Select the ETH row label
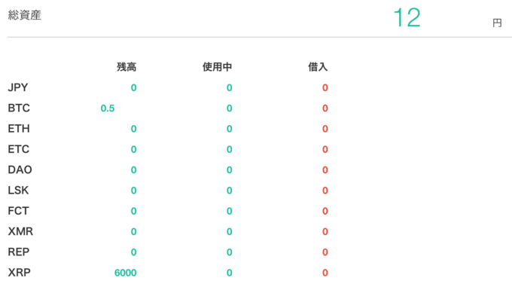512x281 pixels. [x=19, y=129]
